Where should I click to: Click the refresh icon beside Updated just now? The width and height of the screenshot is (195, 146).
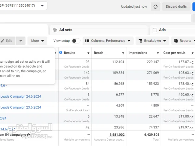[x=155, y=6]
